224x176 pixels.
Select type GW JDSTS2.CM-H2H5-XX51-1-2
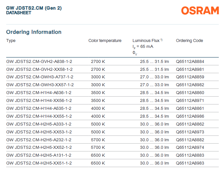39,163
